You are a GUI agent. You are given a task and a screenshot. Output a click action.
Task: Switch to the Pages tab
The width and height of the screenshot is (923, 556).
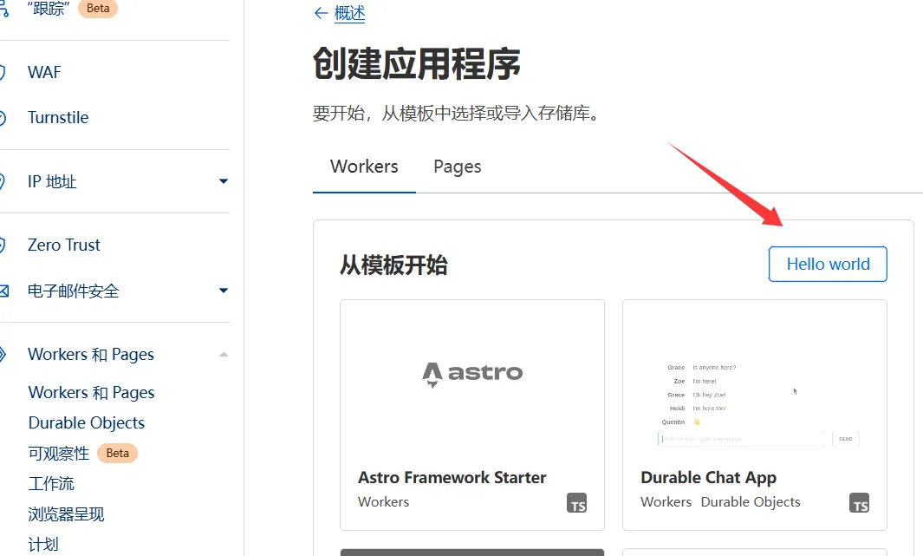click(x=458, y=167)
